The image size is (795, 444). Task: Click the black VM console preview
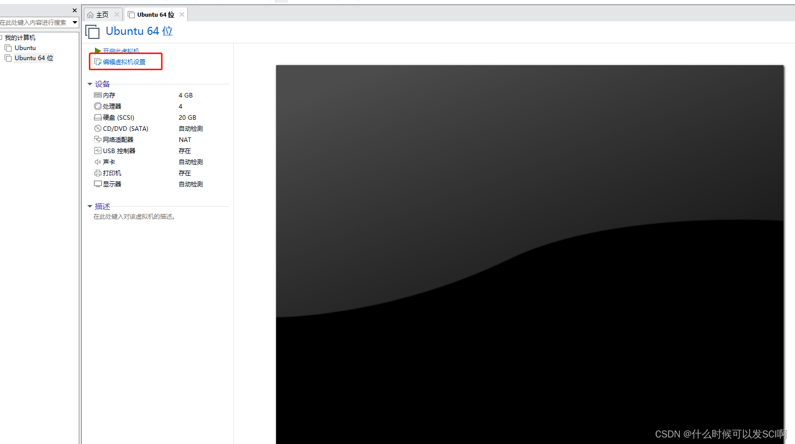(x=529, y=255)
